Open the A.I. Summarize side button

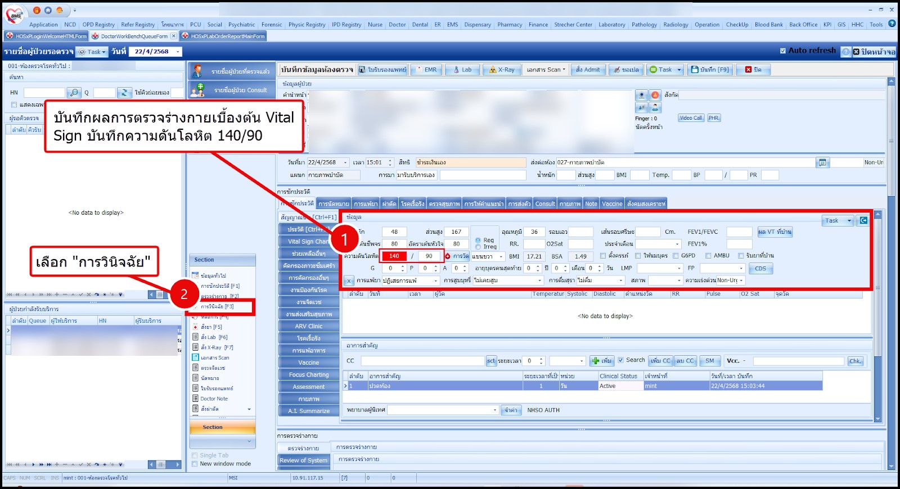(x=308, y=411)
